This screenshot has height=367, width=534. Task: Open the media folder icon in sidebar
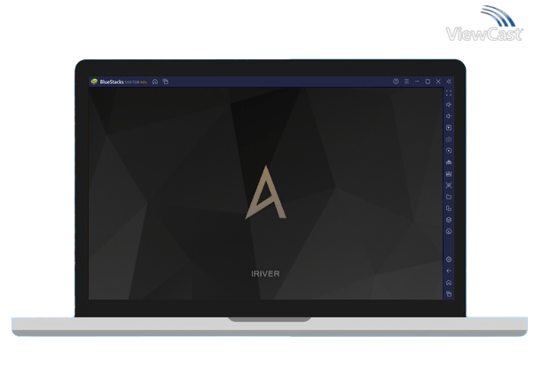(x=449, y=197)
